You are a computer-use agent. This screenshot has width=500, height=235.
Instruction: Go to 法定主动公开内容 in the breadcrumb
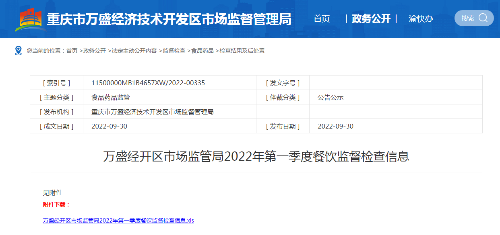(134, 51)
